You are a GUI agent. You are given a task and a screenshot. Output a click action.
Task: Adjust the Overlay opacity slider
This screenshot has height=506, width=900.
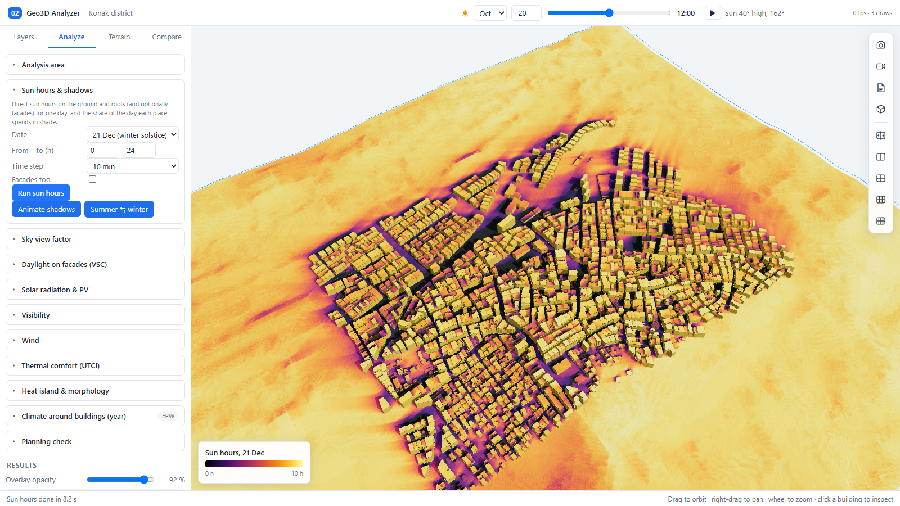coord(120,480)
